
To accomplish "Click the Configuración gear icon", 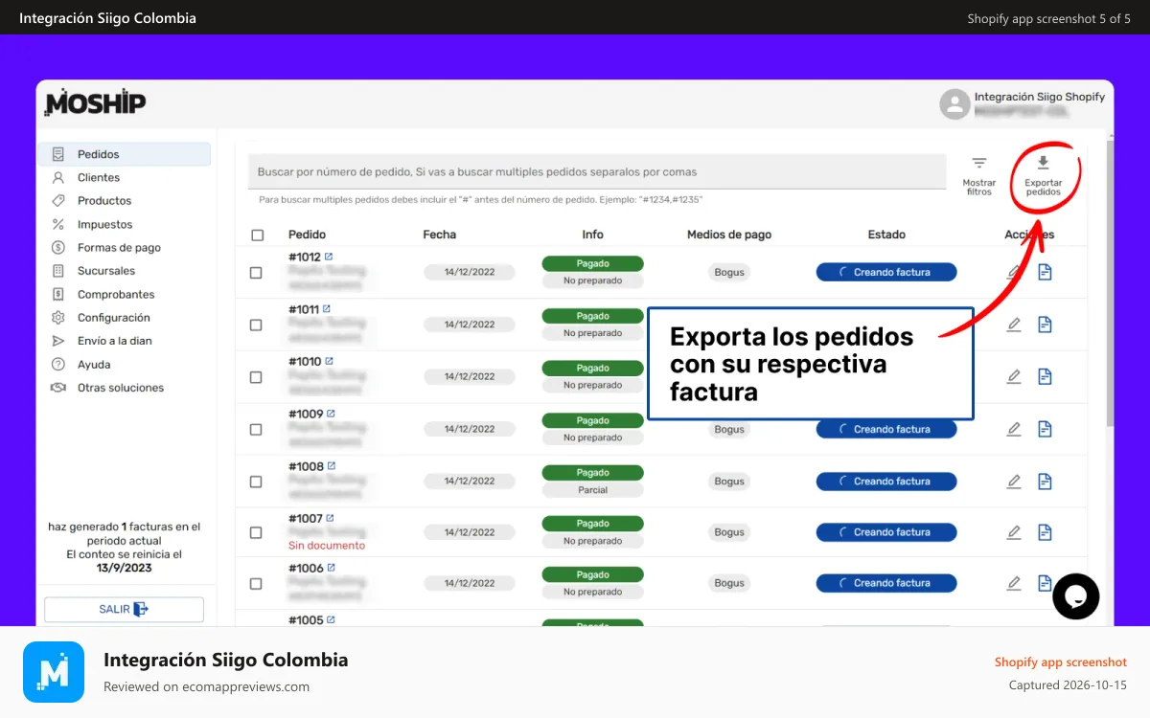I will click(x=58, y=318).
